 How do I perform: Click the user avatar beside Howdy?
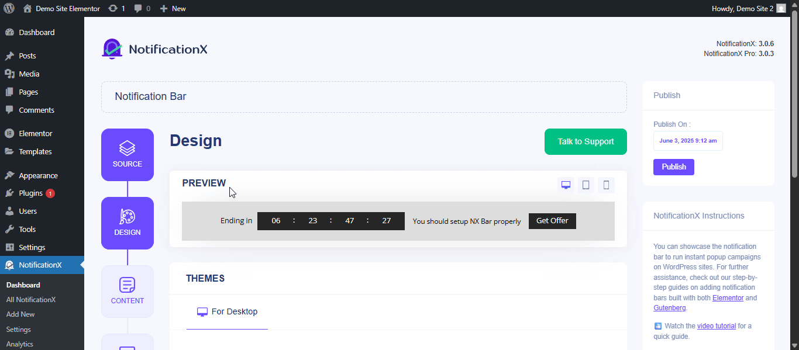point(781,8)
